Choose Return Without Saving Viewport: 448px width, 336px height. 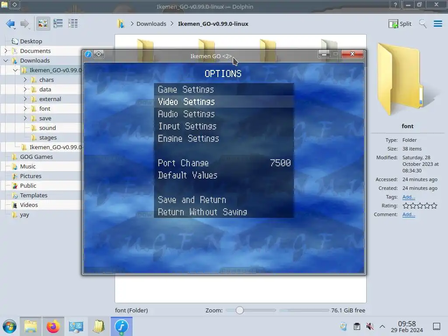pos(224,212)
